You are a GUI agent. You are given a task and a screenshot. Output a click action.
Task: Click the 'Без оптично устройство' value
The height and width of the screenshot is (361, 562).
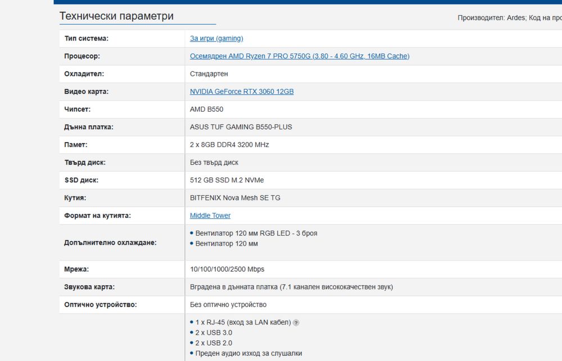[x=228, y=305]
